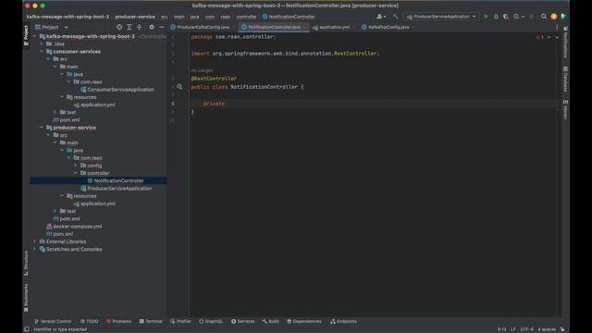The width and height of the screenshot is (592, 333).
Task: Jump to previous highlighted error arrow
Action: (549, 37)
